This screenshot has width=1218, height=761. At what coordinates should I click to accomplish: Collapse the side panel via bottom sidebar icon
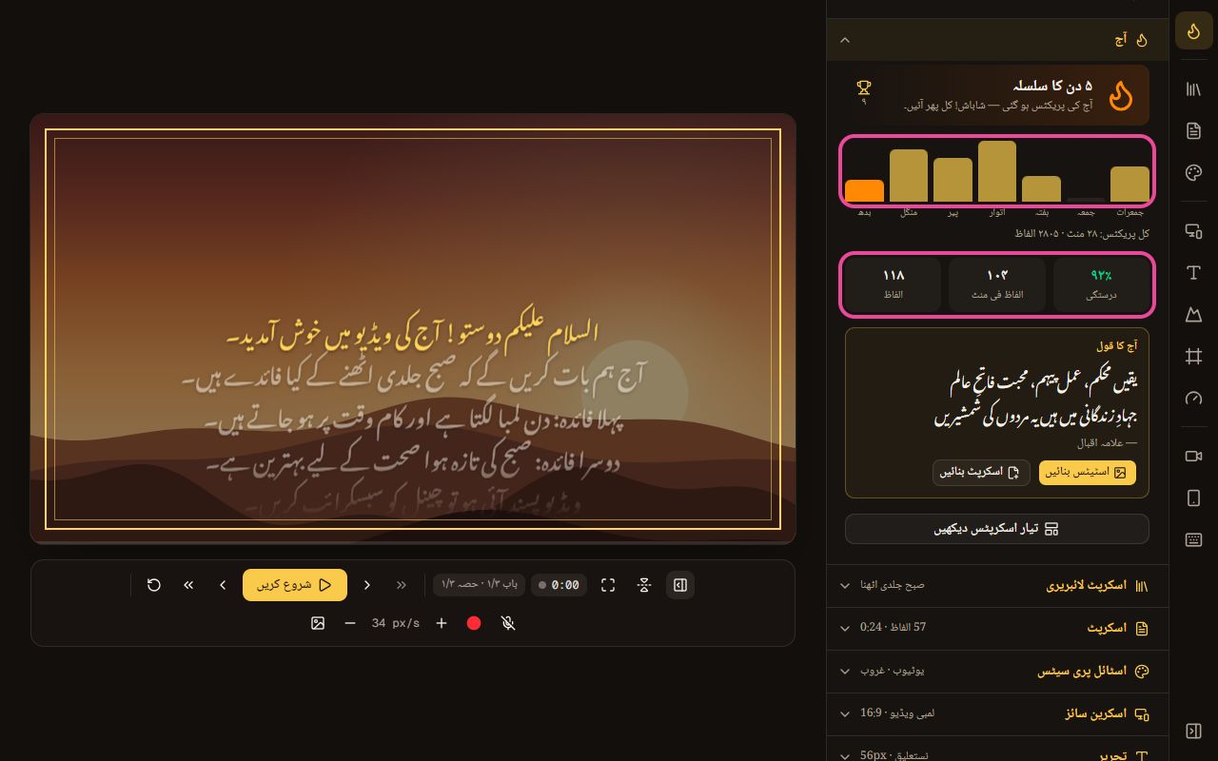pyautogui.click(x=1193, y=731)
